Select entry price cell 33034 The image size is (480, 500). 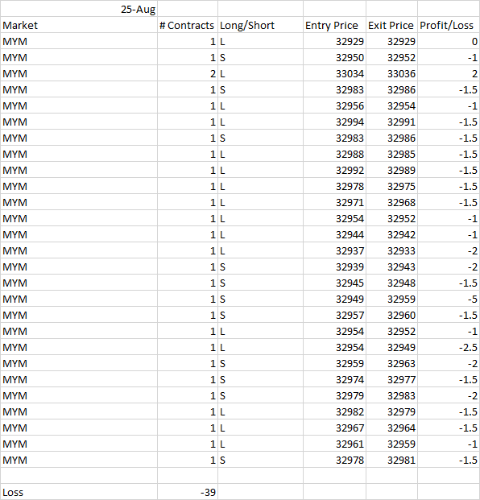click(334, 73)
